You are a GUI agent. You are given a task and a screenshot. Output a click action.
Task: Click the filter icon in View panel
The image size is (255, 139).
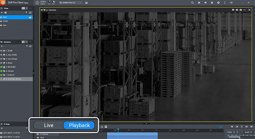coord(26,13)
